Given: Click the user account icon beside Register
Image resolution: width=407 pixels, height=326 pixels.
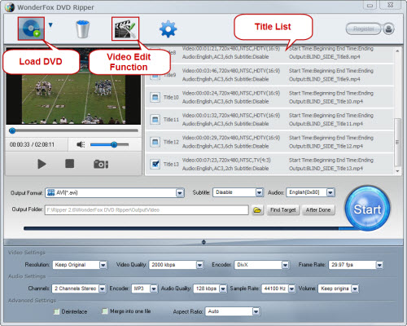Looking at the screenshot, I should [x=389, y=29].
